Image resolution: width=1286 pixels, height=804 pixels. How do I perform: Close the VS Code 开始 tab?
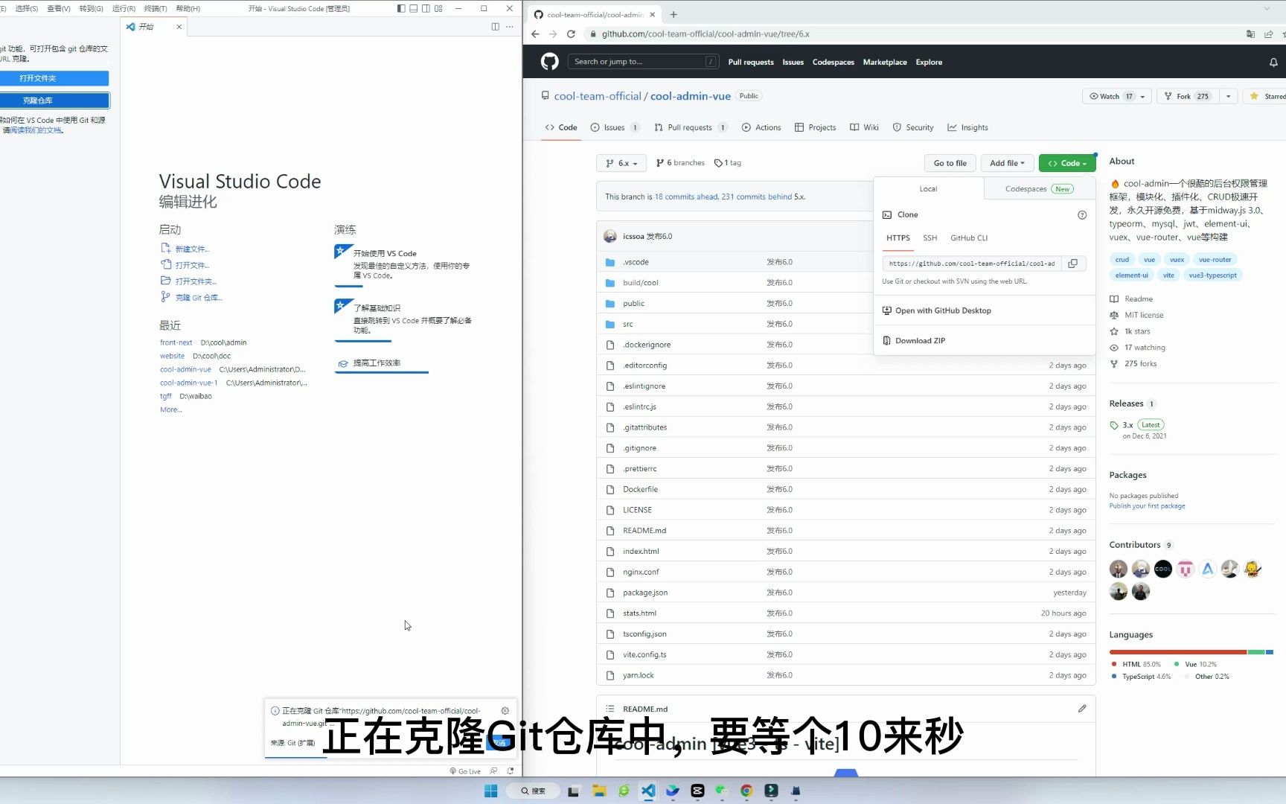[x=179, y=26]
